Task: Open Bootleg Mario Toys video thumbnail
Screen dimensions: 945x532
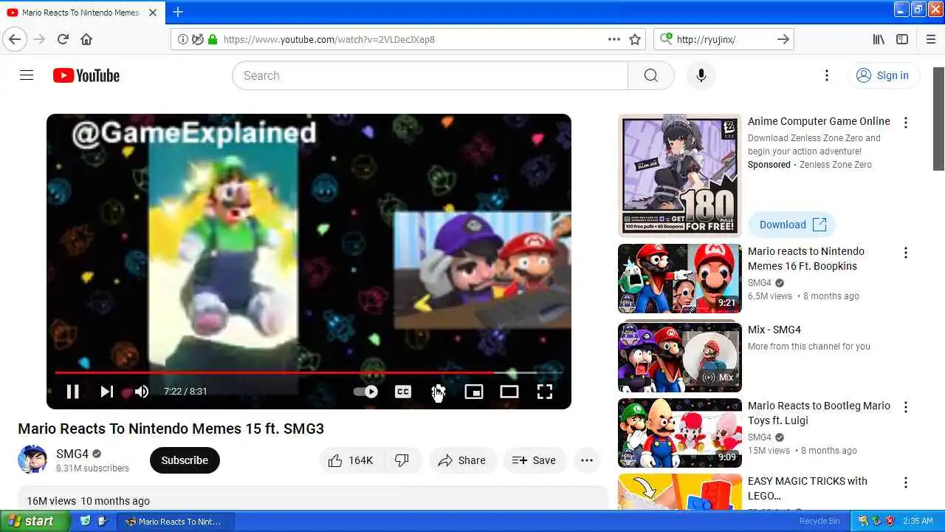Action: [680, 433]
